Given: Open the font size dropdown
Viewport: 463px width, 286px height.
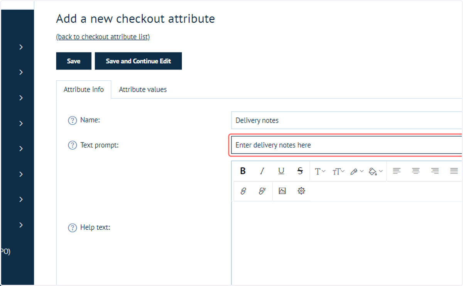Looking at the screenshot, I should pos(338,171).
